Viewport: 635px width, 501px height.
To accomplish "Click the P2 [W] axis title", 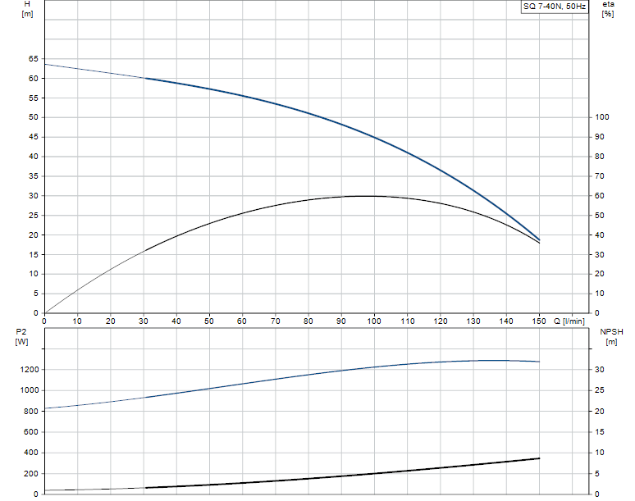I will [x=21, y=335].
